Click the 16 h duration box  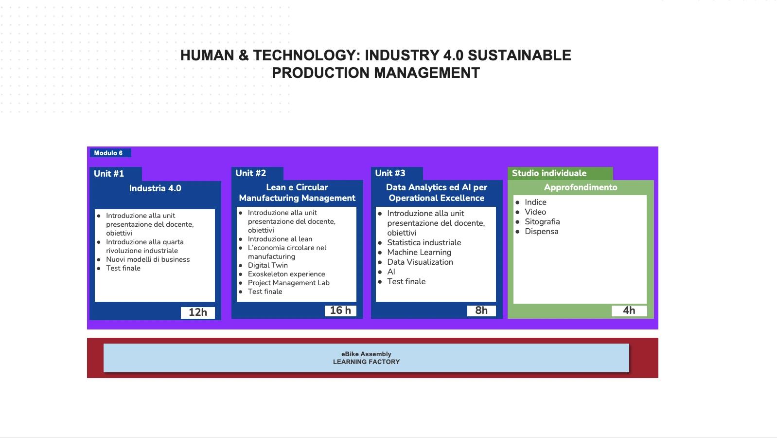pyautogui.click(x=340, y=310)
